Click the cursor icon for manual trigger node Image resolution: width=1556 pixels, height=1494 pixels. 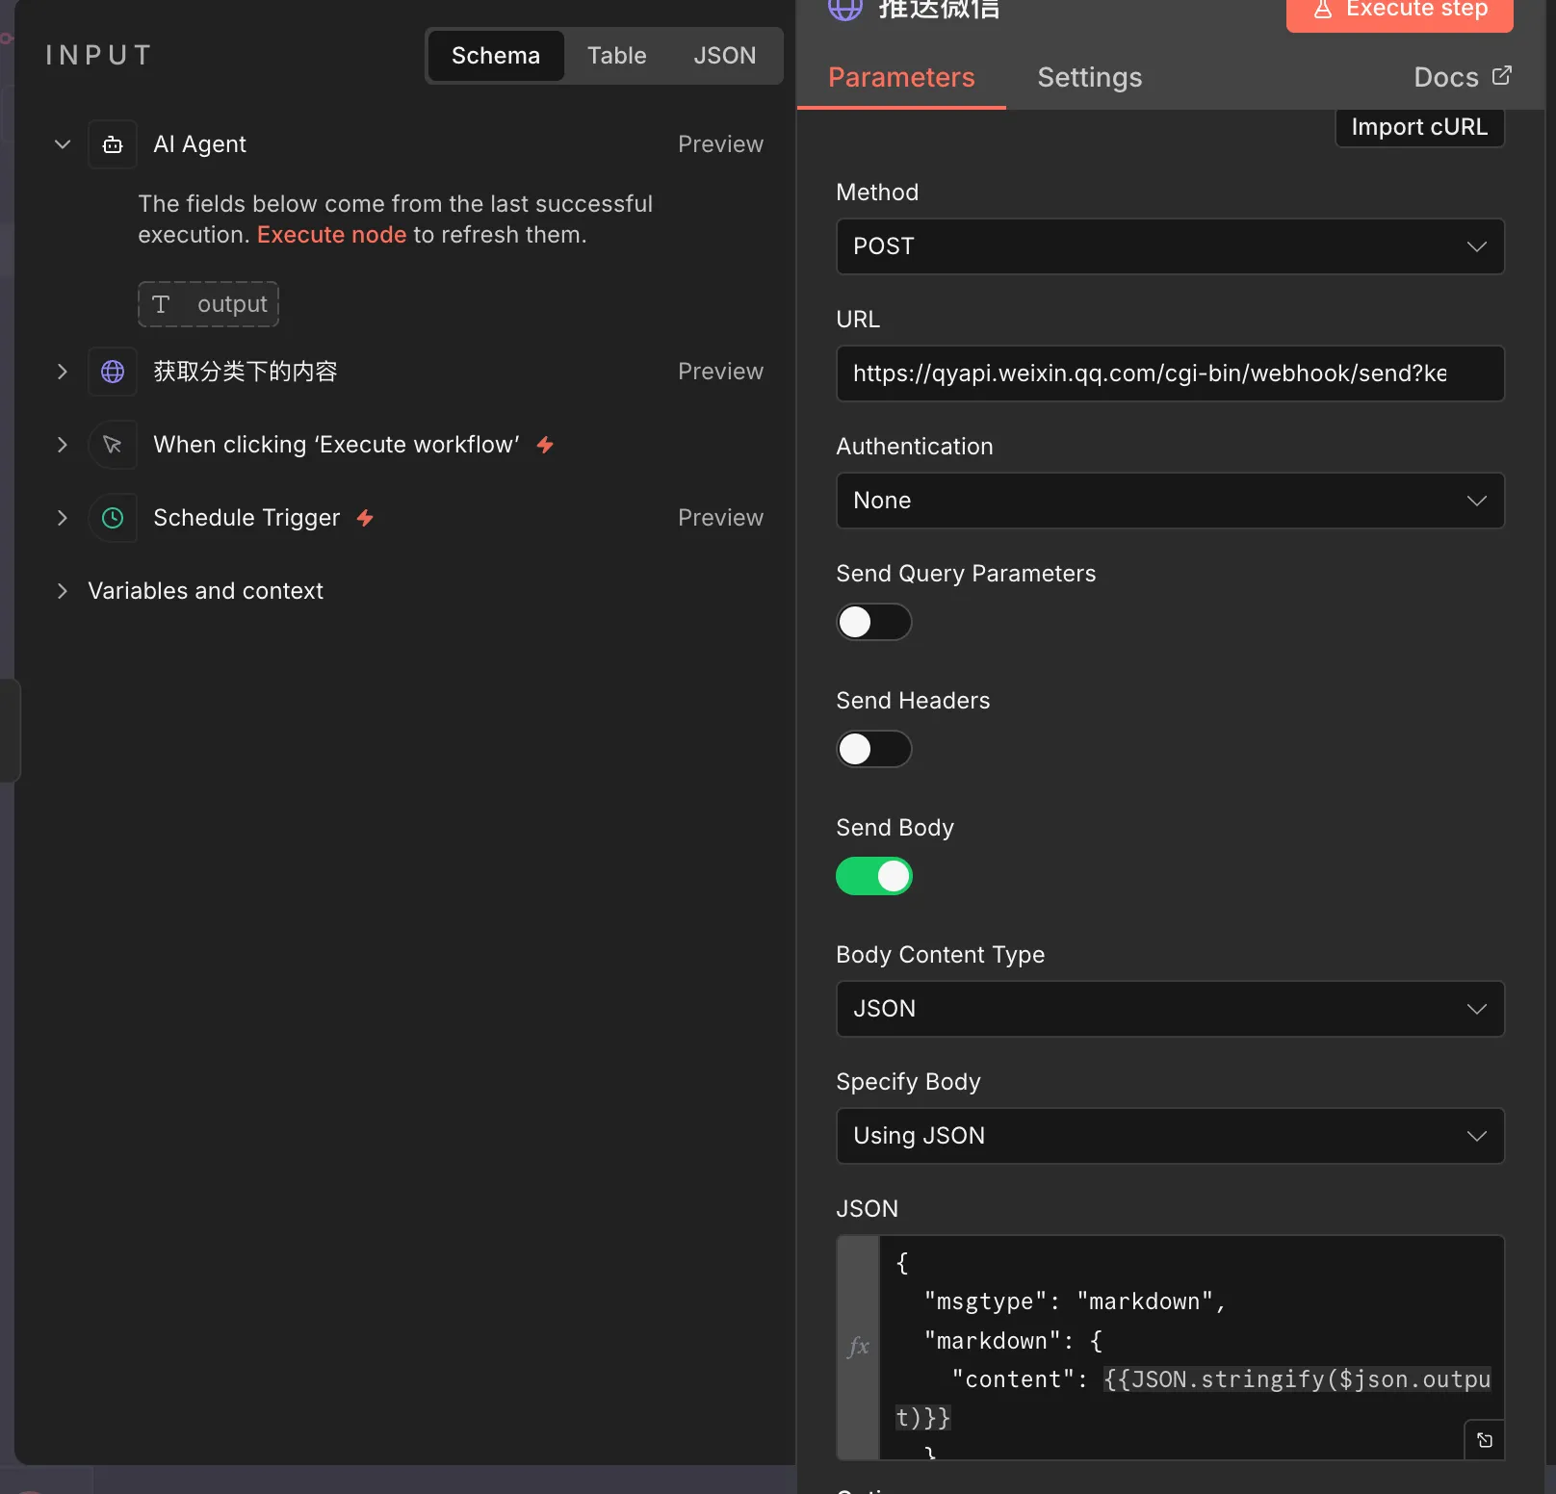click(113, 445)
